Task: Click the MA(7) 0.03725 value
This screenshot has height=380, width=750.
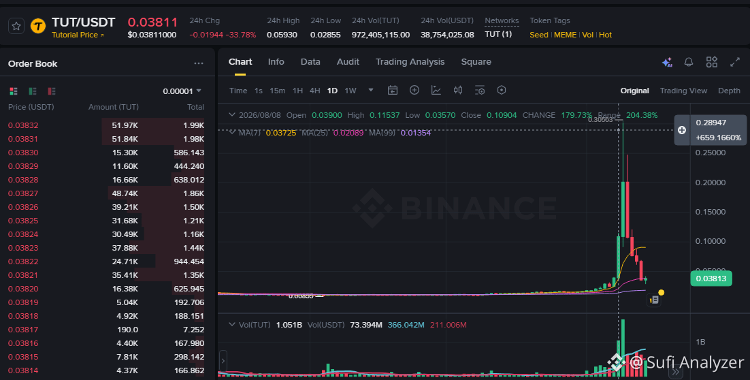Action: click(x=281, y=133)
